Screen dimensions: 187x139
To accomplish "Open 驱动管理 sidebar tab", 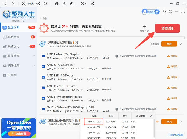I will click(x=19, y=37).
